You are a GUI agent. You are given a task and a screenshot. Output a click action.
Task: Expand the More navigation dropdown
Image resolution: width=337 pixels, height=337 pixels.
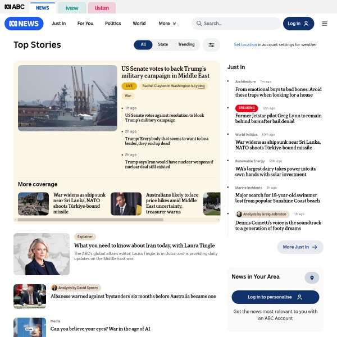[x=167, y=24]
